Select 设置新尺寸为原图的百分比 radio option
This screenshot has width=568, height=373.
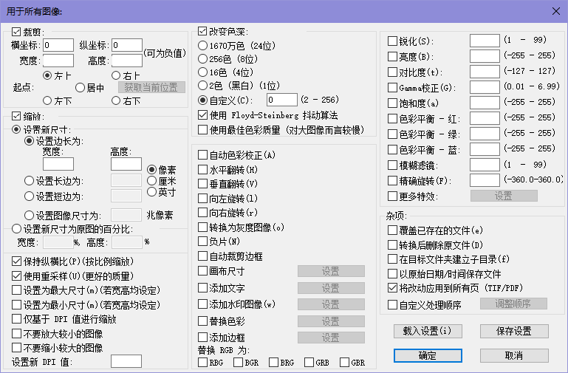17,228
